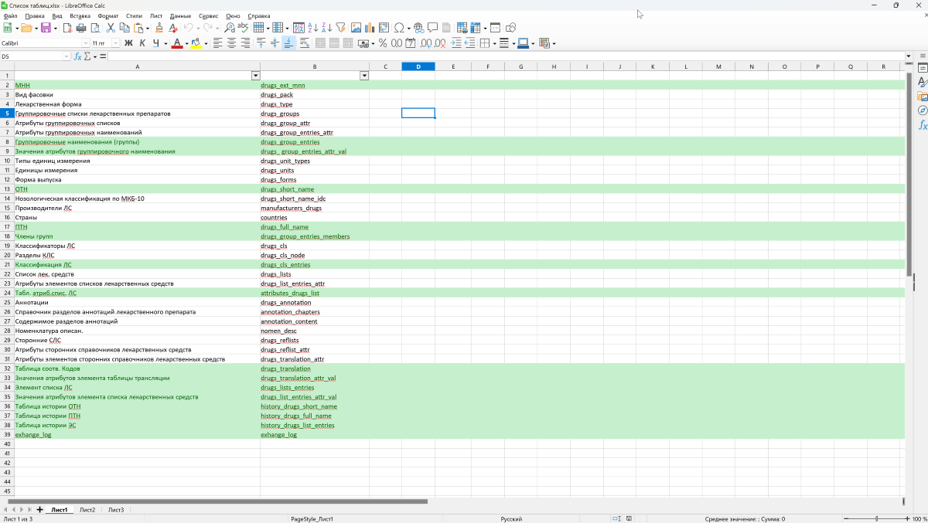
Task: Insert a chart using chart icon
Action: coord(368,28)
